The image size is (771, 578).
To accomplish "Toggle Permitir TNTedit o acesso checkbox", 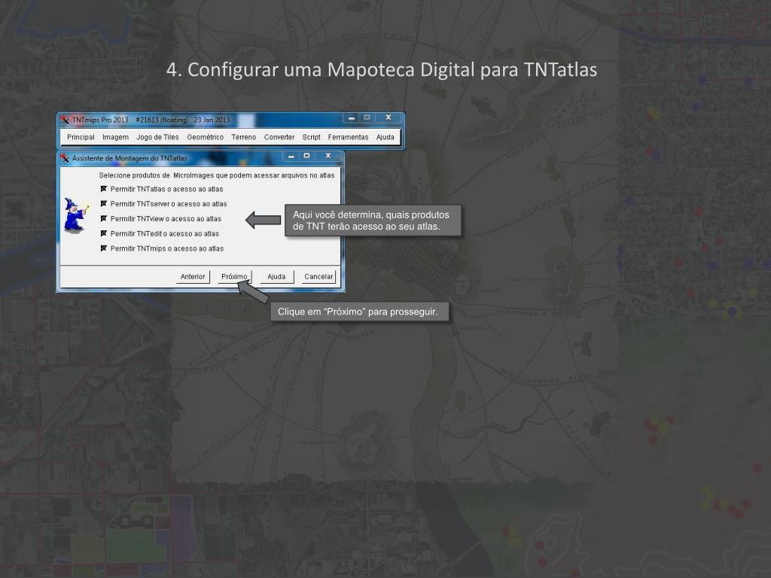I will click(x=104, y=233).
